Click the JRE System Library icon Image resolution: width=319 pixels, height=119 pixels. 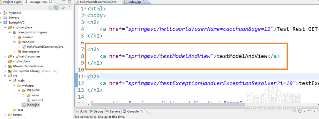(x=10, y=71)
